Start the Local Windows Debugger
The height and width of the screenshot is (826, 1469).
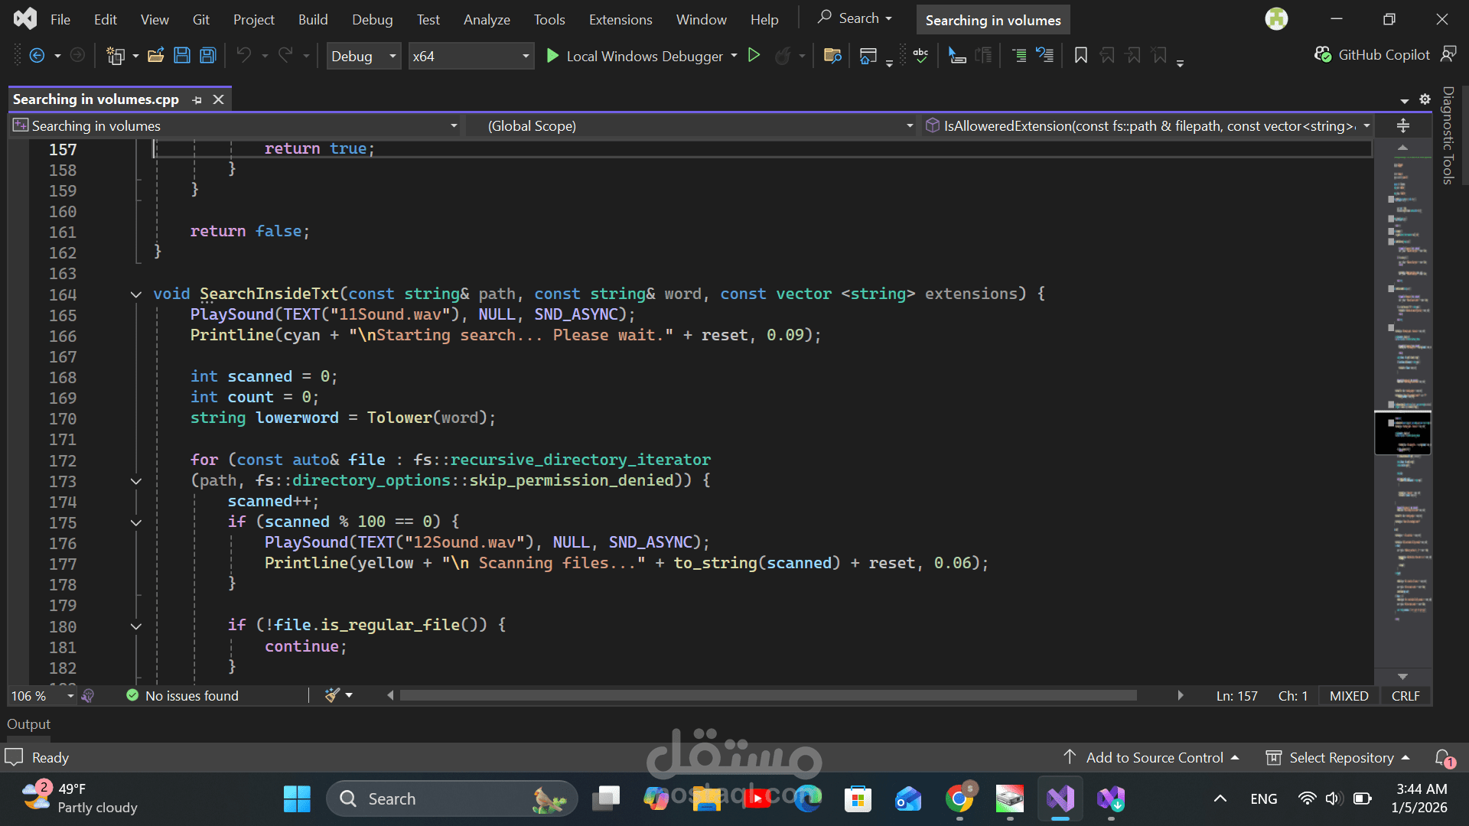click(x=635, y=56)
